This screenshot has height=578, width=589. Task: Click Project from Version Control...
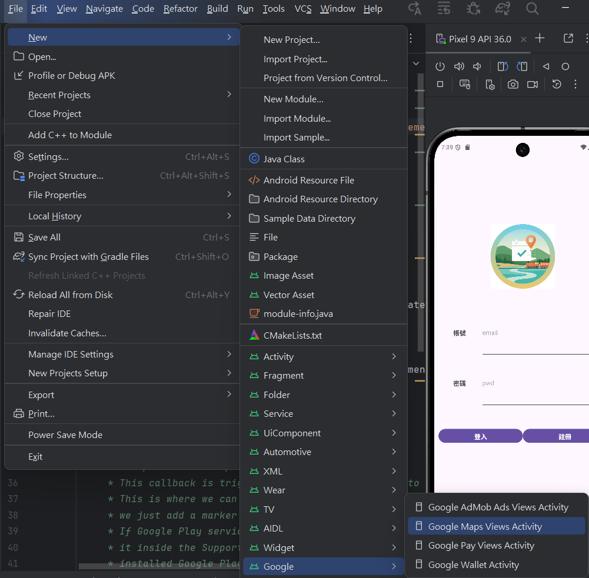[x=324, y=78]
